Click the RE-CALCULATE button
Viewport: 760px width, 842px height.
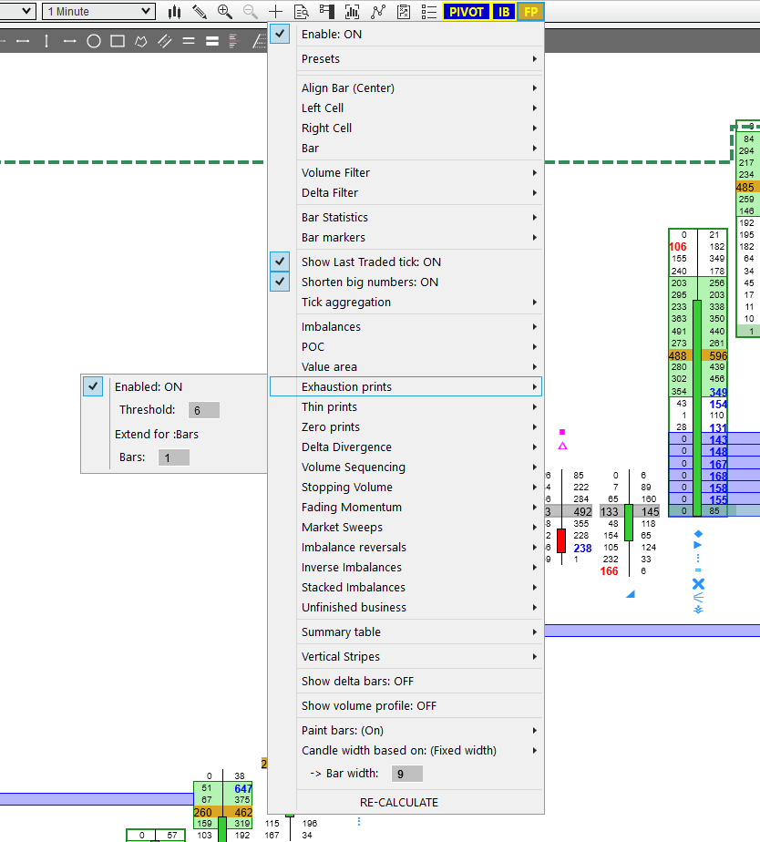coord(399,803)
